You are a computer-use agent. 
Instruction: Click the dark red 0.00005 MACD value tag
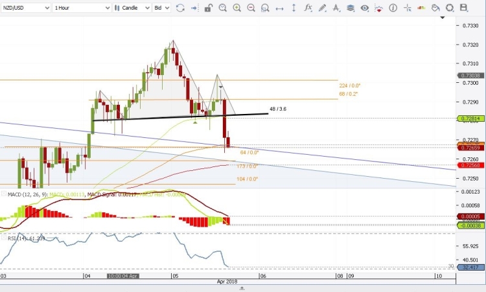(470, 216)
